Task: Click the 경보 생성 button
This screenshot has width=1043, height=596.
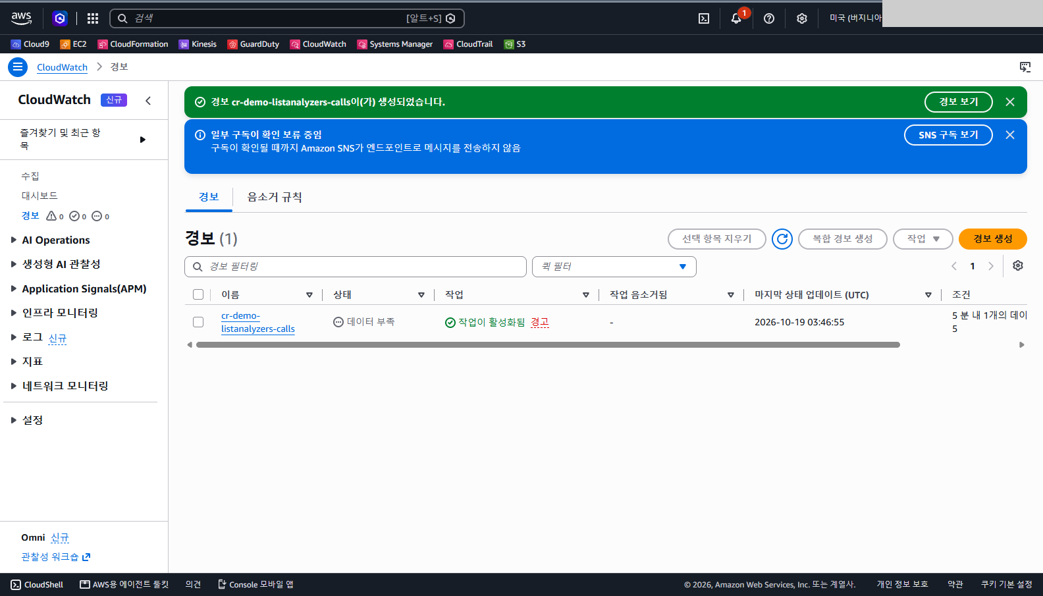Action: [993, 239]
